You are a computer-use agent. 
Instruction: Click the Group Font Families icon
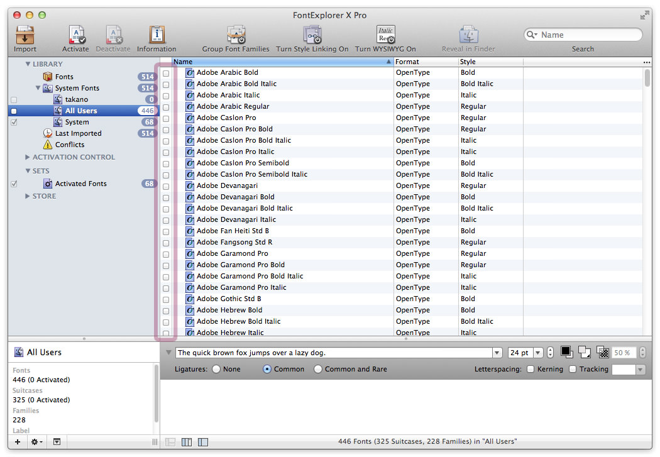point(236,35)
